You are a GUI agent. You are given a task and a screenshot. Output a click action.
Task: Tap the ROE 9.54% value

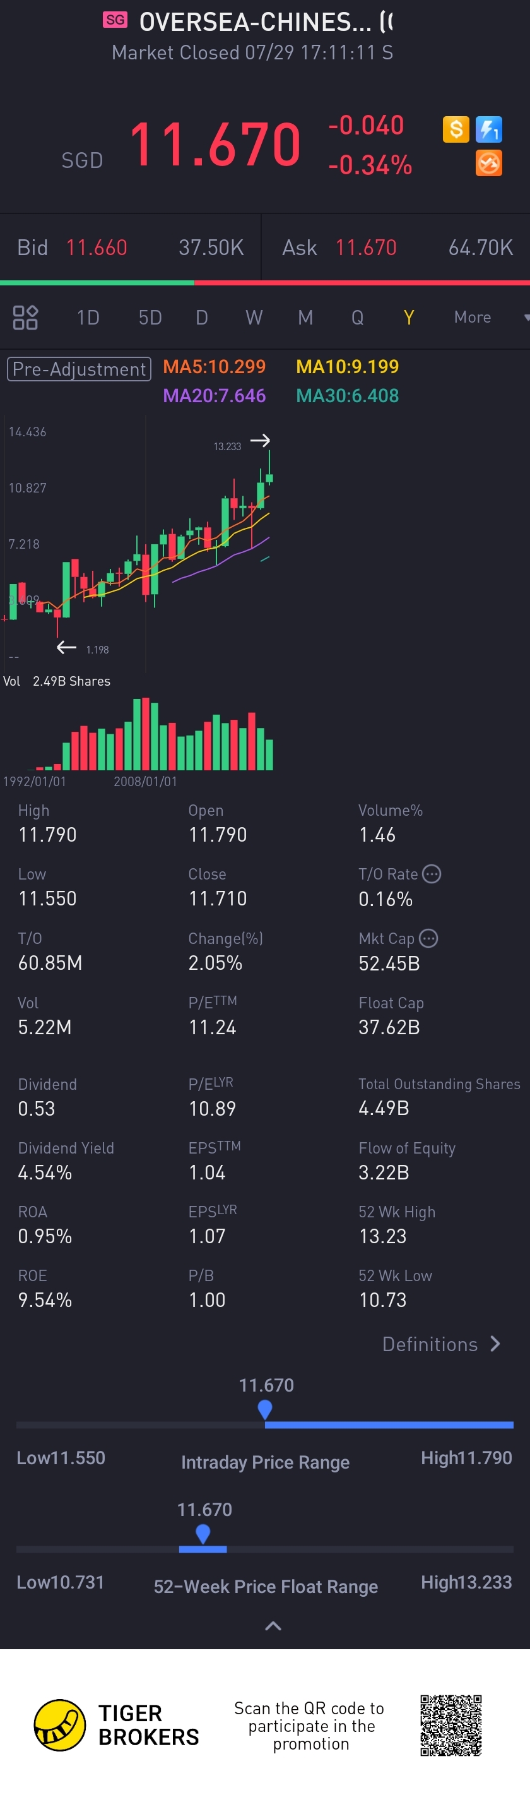45,1300
